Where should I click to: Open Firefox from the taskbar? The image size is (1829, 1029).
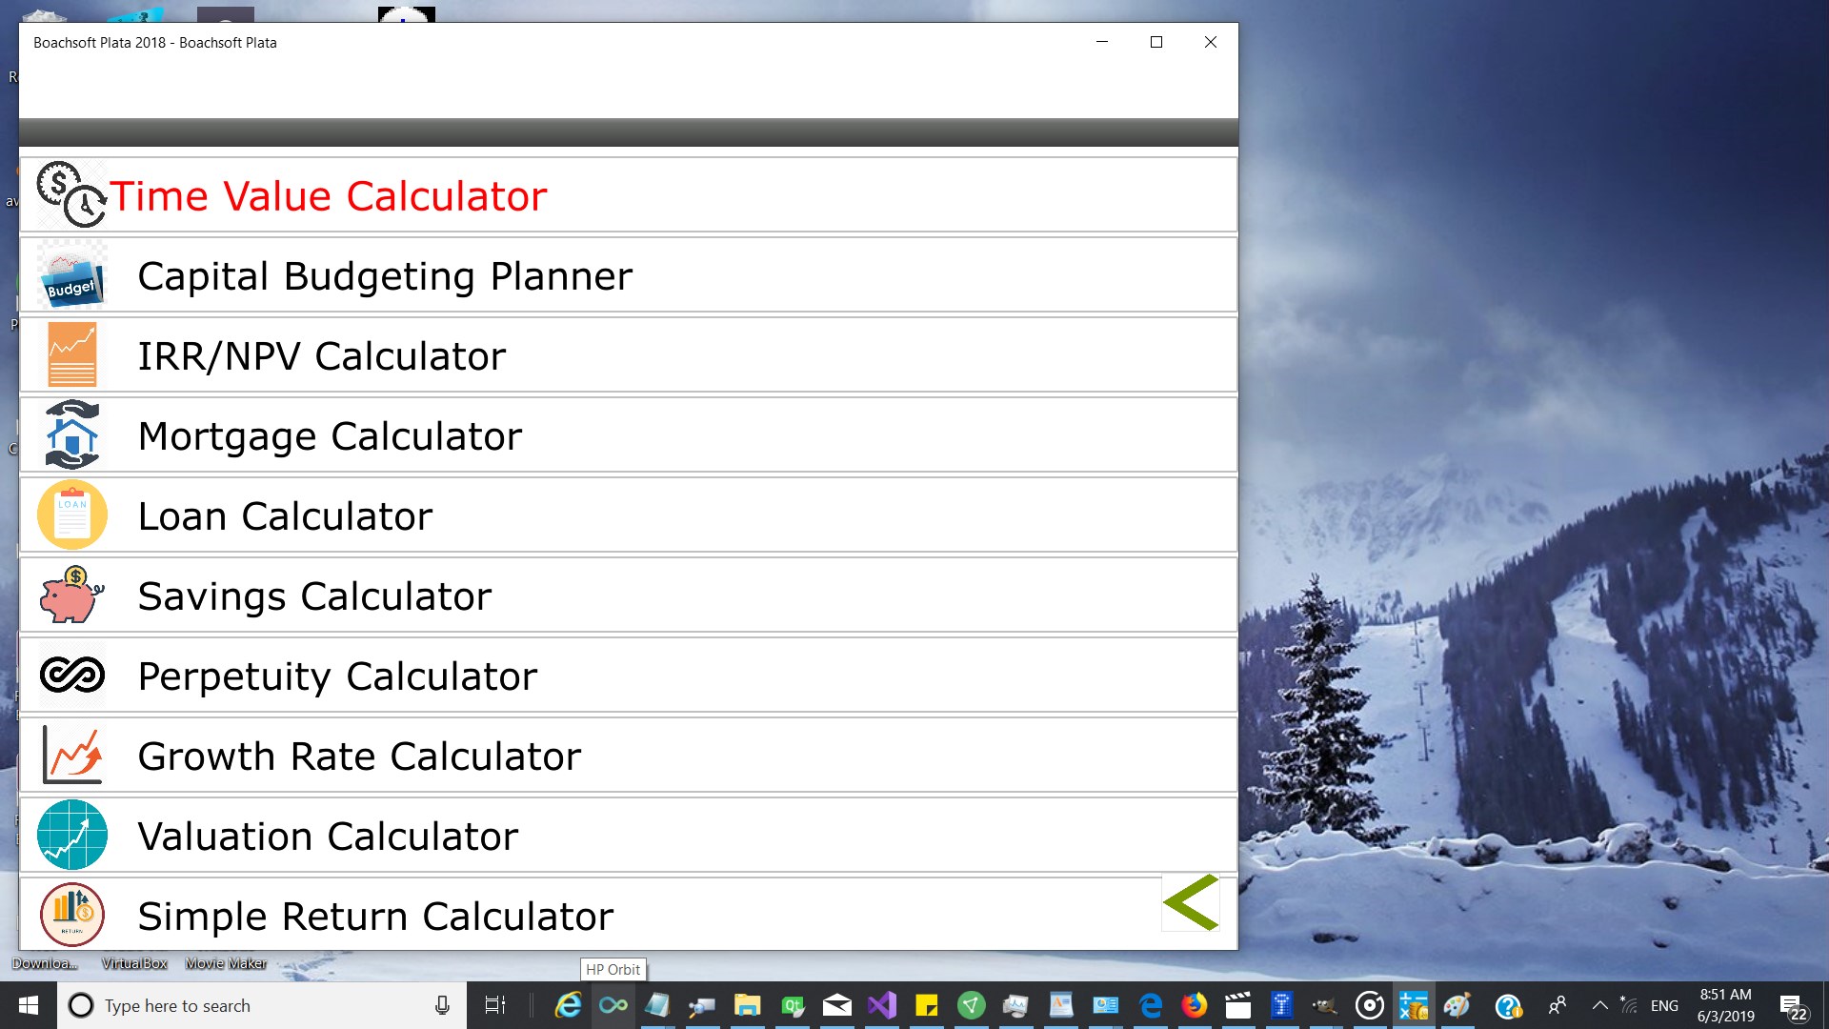(x=1194, y=1005)
